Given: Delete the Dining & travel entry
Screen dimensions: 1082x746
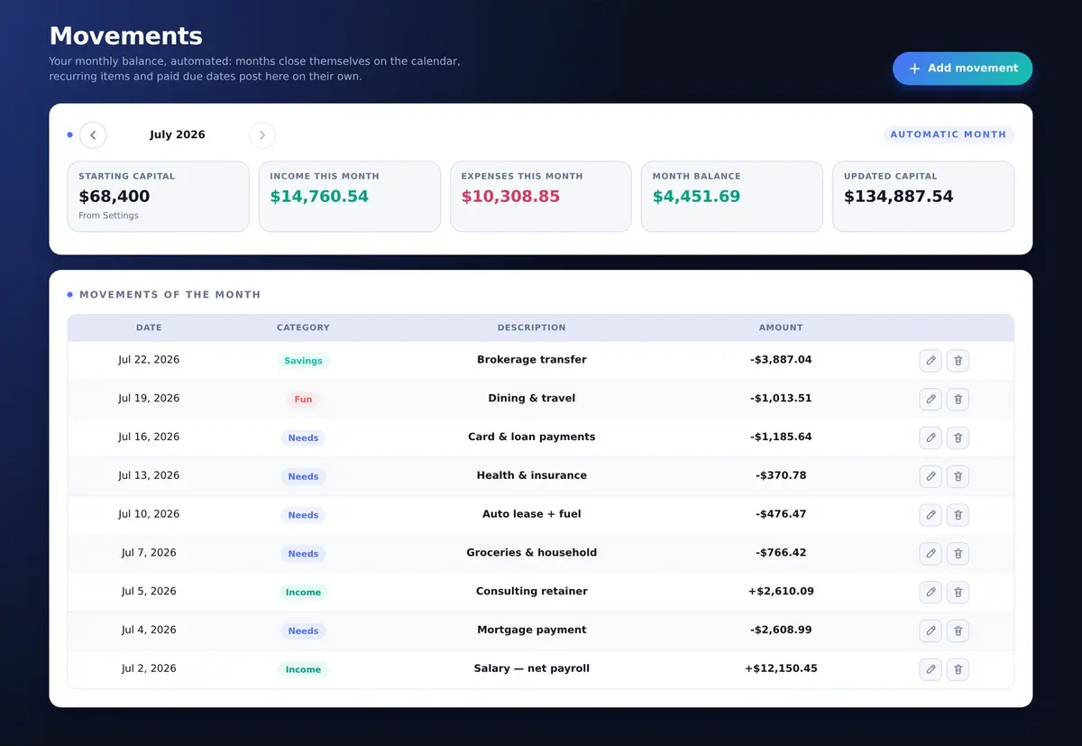Looking at the screenshot, I should pos(958,399).
